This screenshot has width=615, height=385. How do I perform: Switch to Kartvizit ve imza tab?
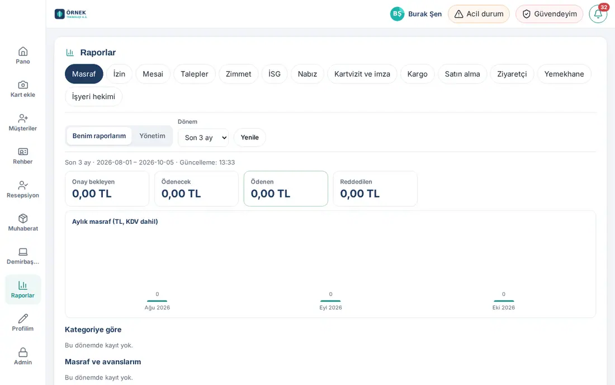pyautogui.click(x=362, y=74)
